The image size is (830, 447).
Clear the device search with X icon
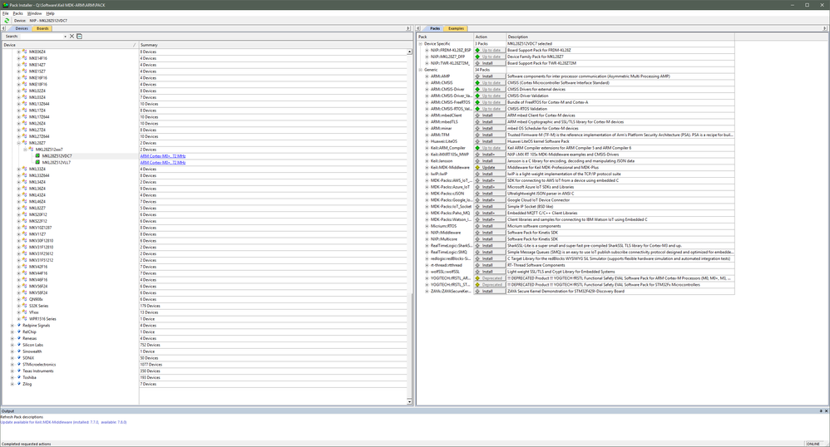(x=72, y=37)
